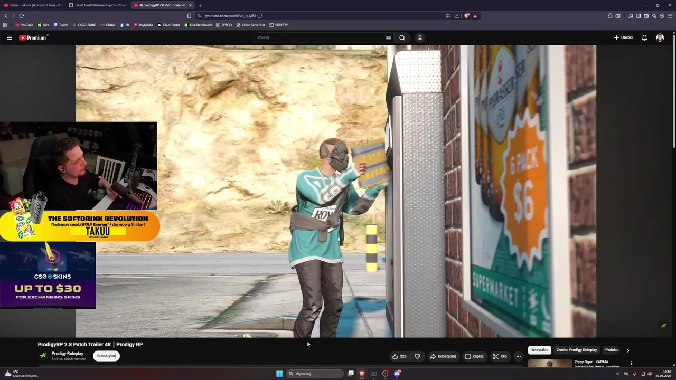This screenshot has height=380, width=676.
Task: Select the partially visible Podobne chip
Action: (x=612, y=350)
